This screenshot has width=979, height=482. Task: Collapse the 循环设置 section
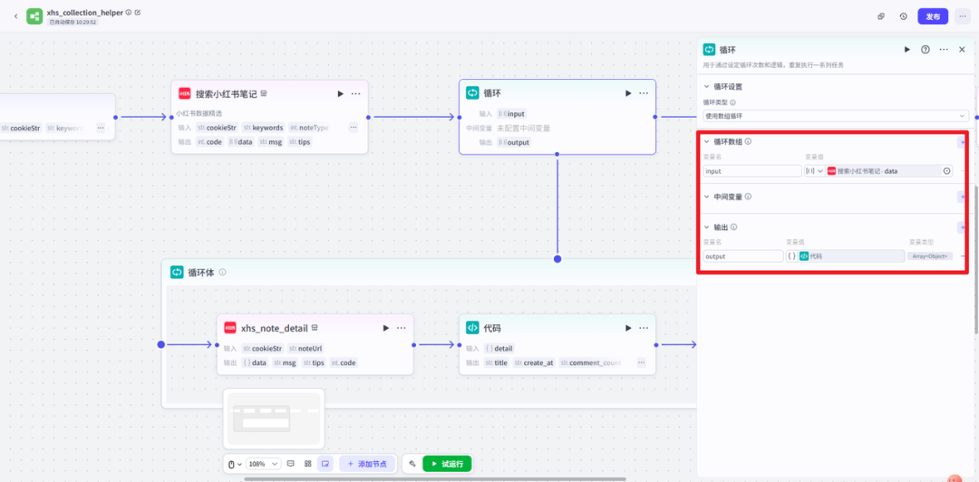707,87
